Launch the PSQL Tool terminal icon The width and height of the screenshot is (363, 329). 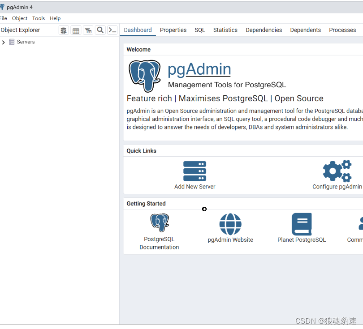click(112, 30)
